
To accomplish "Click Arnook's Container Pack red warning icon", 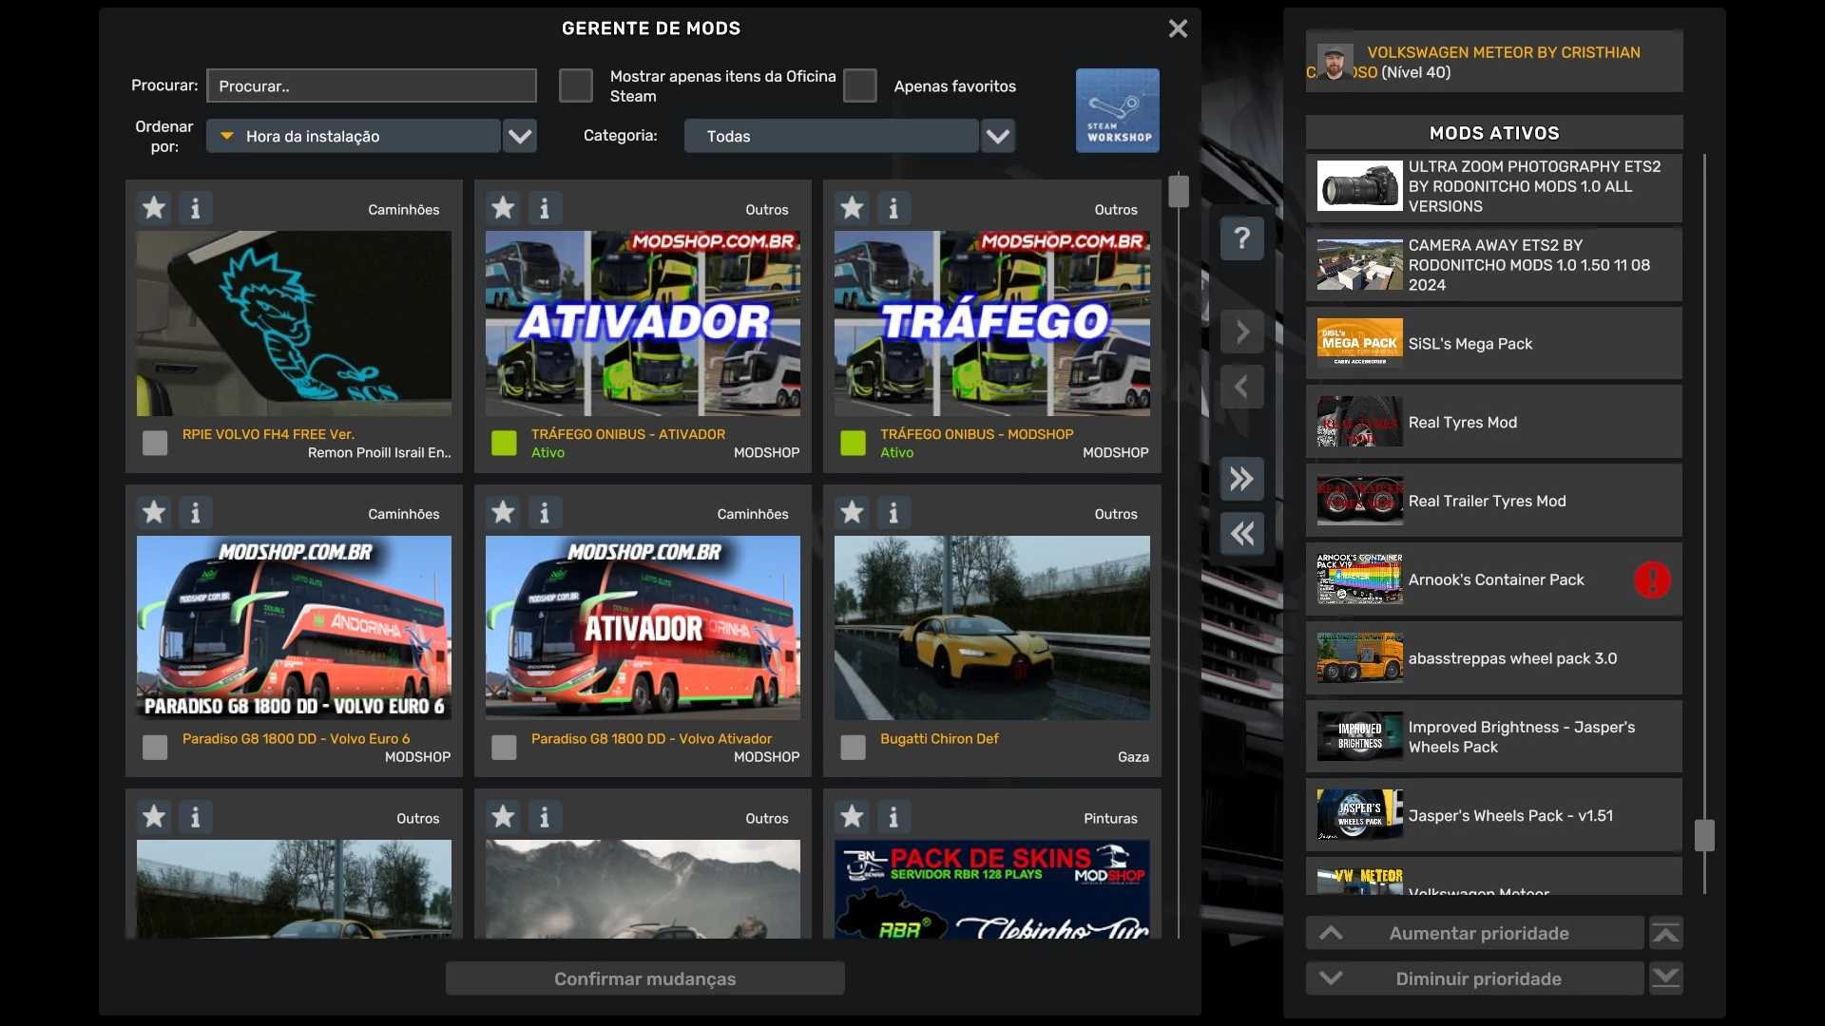I will point(1652,579).
